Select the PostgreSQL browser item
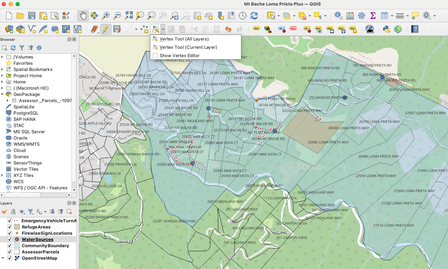Viewport: 448px width, 269px height. (26, 113)
